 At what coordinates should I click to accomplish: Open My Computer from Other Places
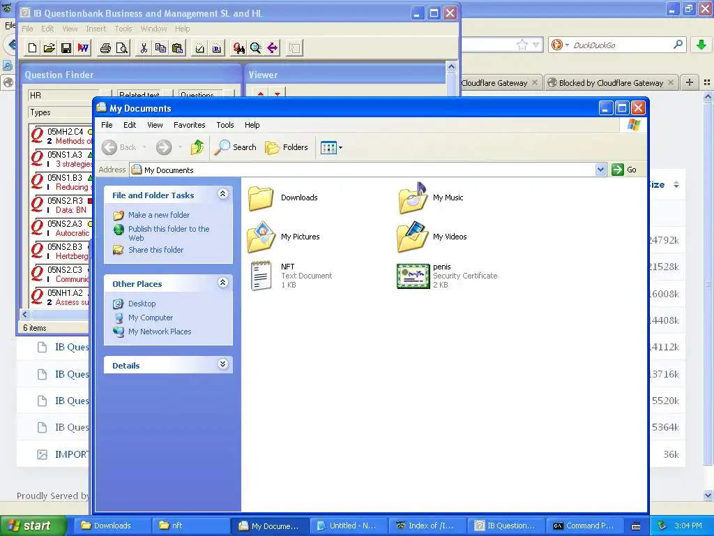click(151, 318)
